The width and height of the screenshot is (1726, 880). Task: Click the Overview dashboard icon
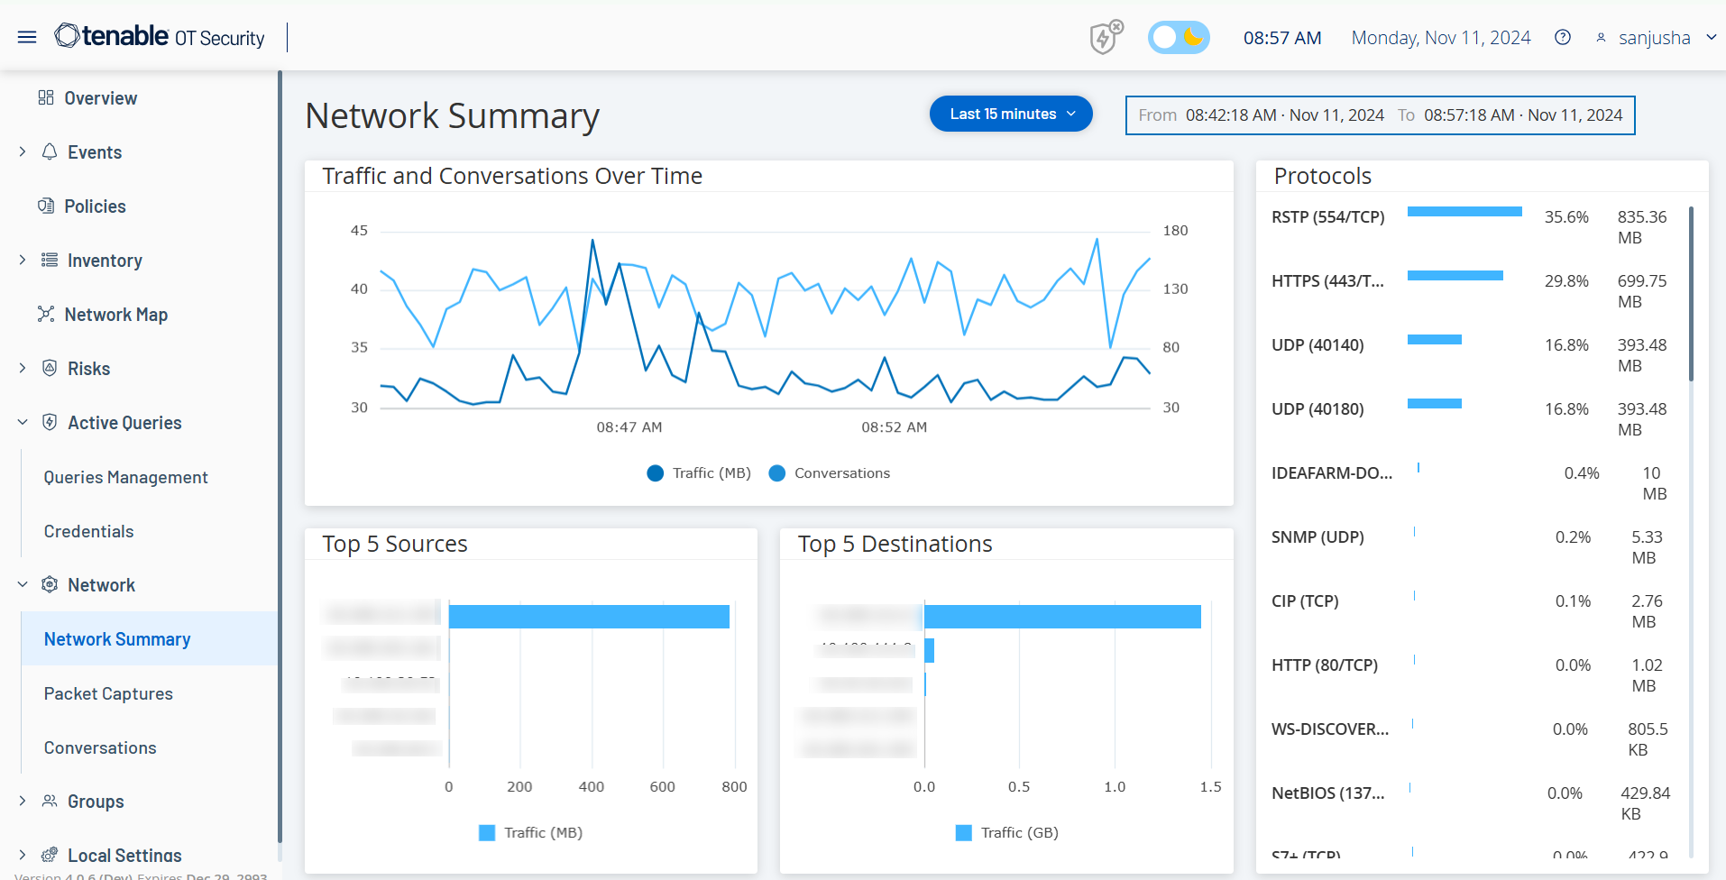pos(46,97)
